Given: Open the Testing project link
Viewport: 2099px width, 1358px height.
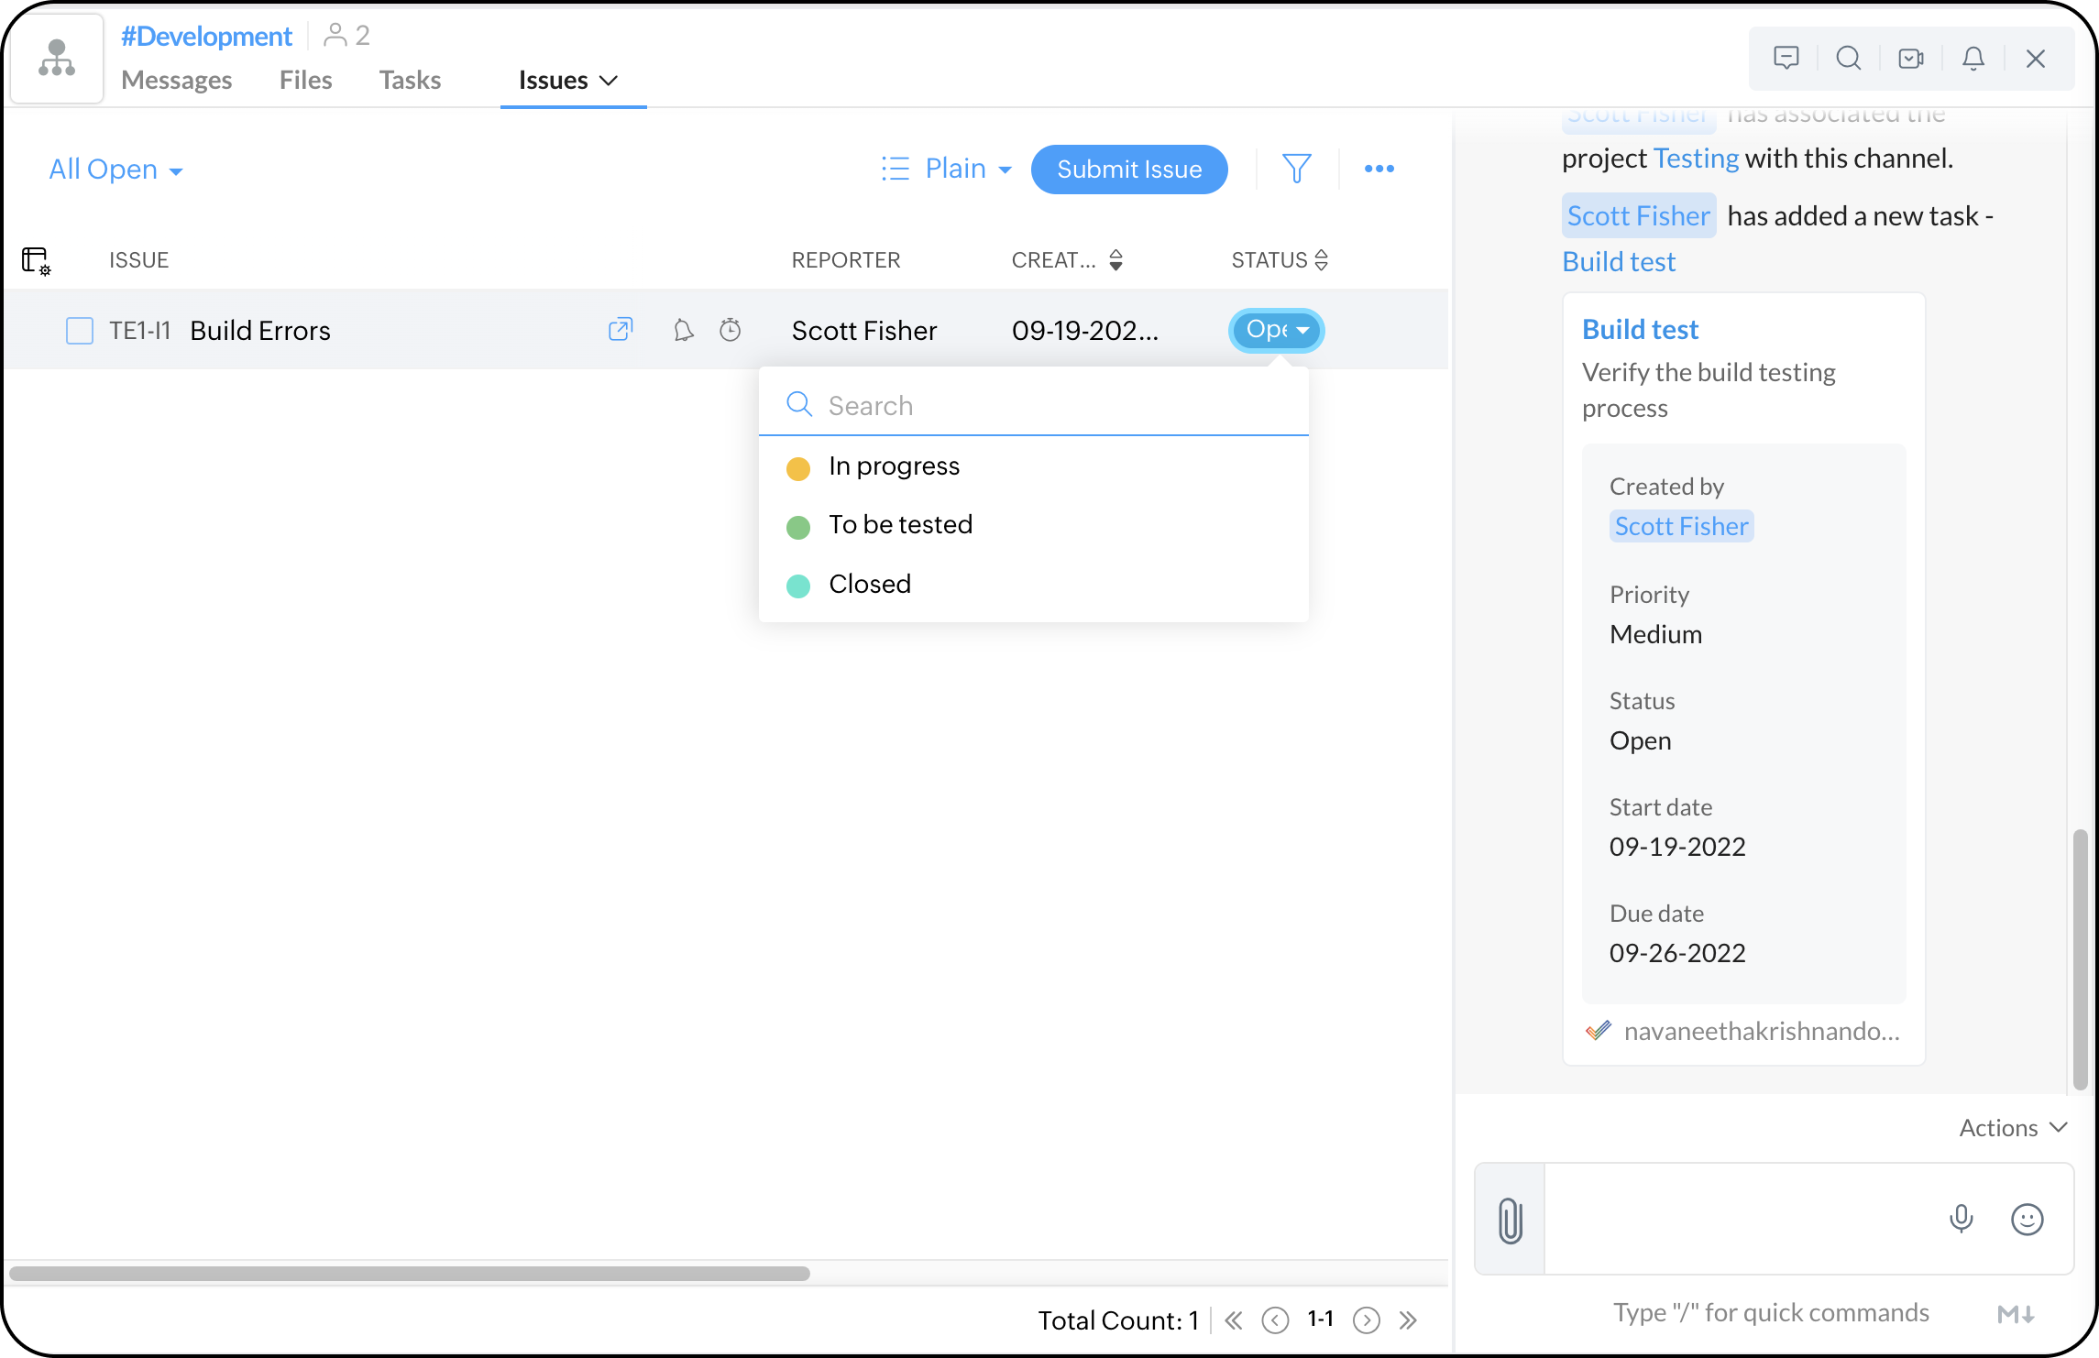Looking at the screenshot, I should click(1696, 159).
